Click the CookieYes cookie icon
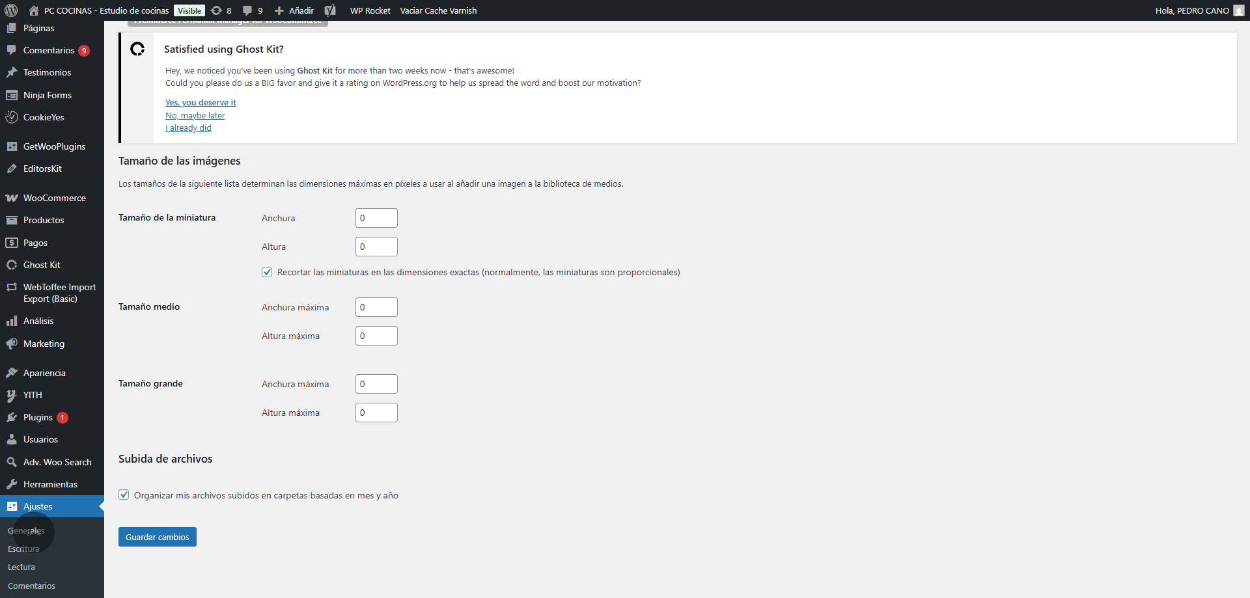Viewport: 1250px width, 598px height. click(x=12, y=117)
